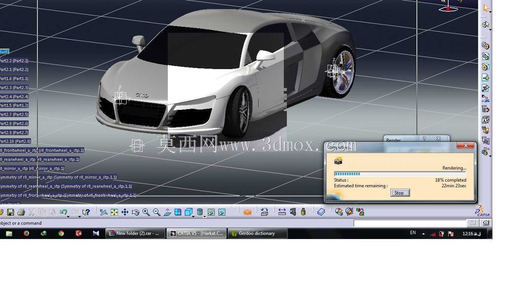Click the Redo arrow icon

tap(74, 212)
